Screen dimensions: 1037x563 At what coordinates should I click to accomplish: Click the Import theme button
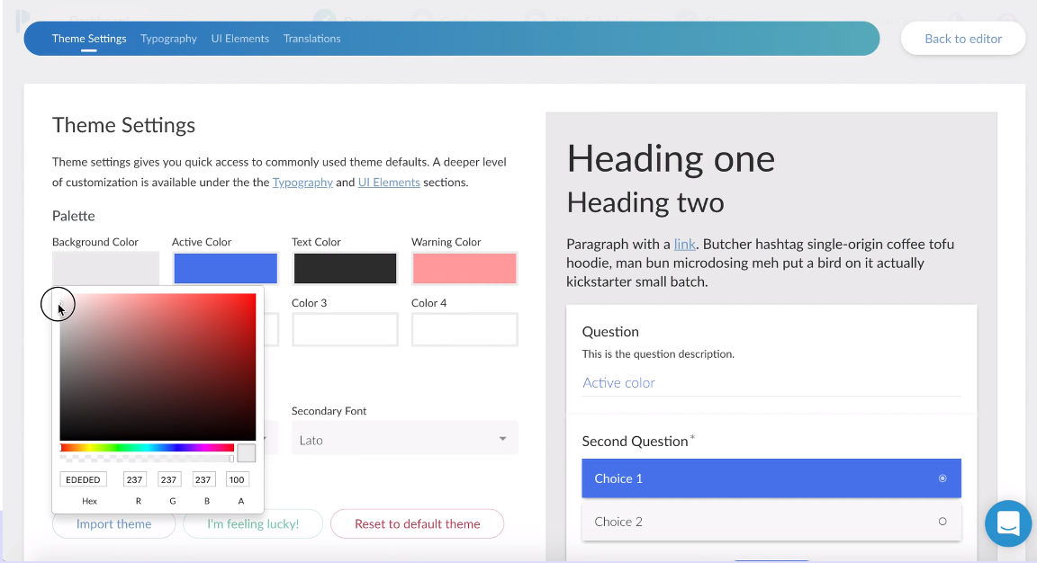(x=113, y=524)
